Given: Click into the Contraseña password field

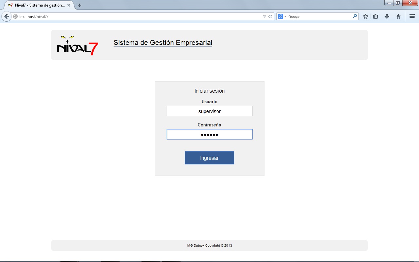Looking at the screenshot, I should click(x=209, y=134).
